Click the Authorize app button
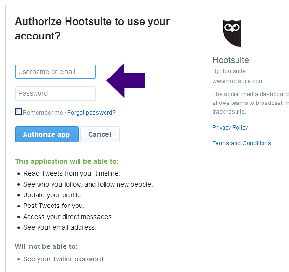 pos(47,134)
